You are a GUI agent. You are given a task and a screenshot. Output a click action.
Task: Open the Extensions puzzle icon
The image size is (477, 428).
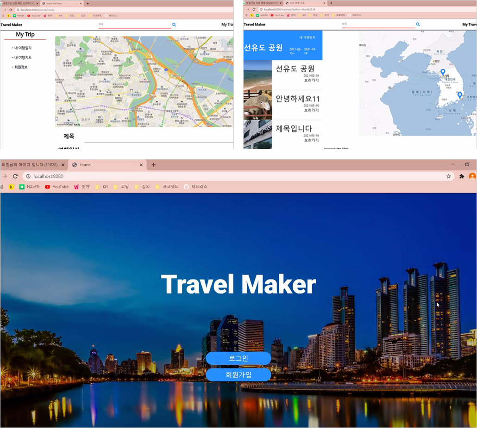pos(461,177)
